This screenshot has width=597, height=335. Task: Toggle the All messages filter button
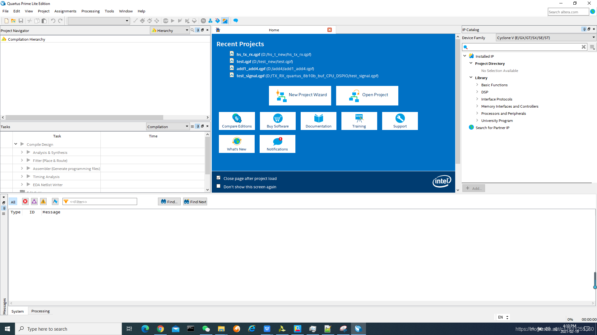point(13,202)
